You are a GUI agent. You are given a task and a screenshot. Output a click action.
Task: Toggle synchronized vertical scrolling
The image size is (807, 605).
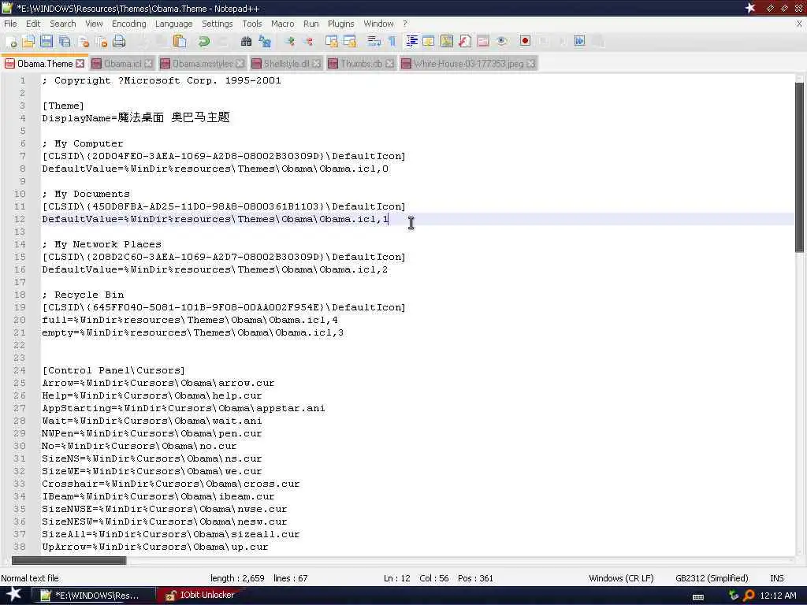coord(332,42)
